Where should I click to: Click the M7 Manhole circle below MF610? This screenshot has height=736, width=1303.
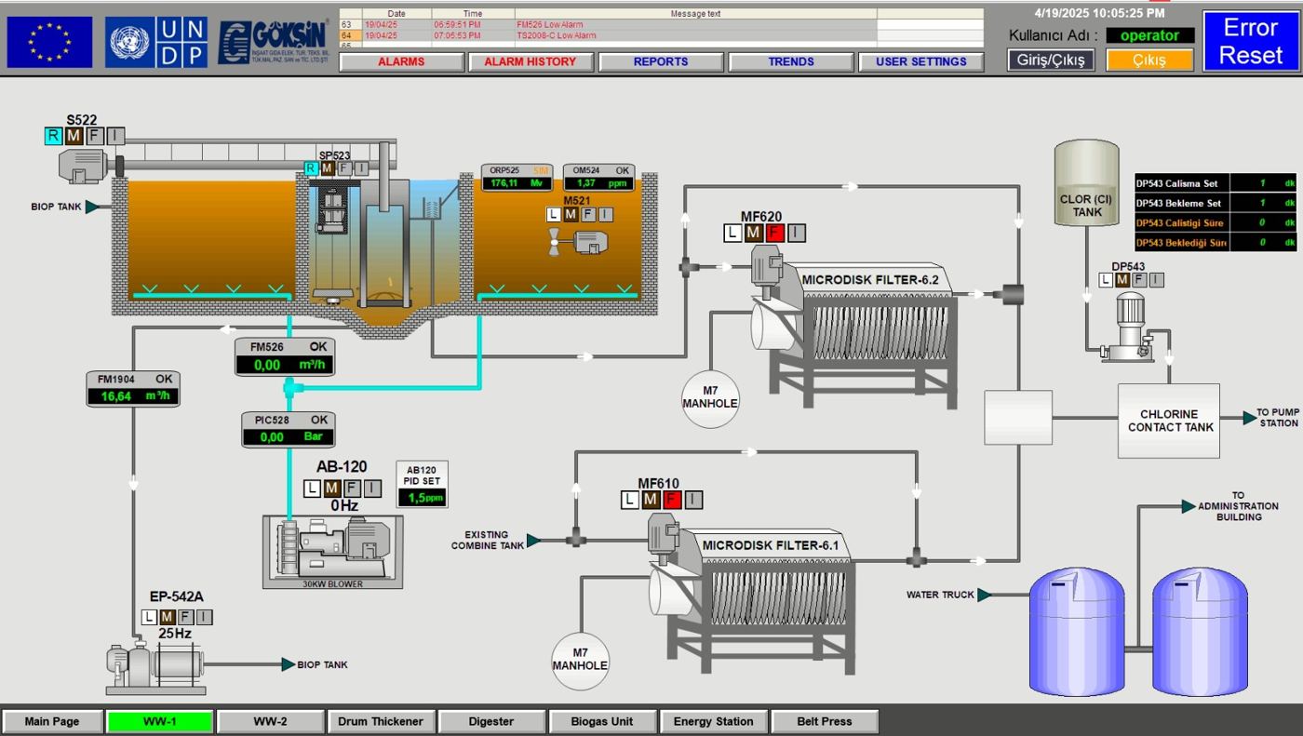(580, 660)
